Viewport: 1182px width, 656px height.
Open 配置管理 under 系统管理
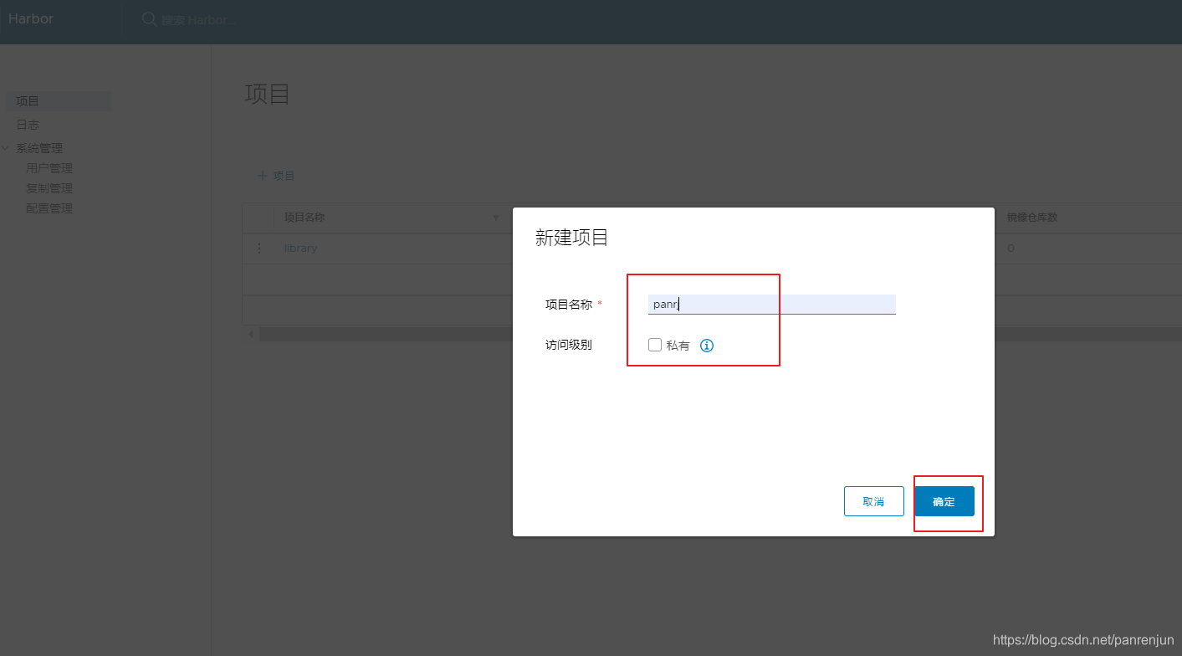[49, 208]
